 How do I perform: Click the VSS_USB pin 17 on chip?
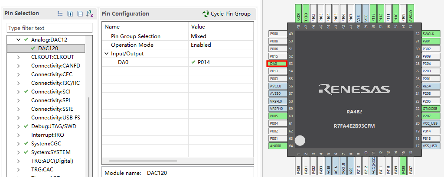click(x=431, y=146)
